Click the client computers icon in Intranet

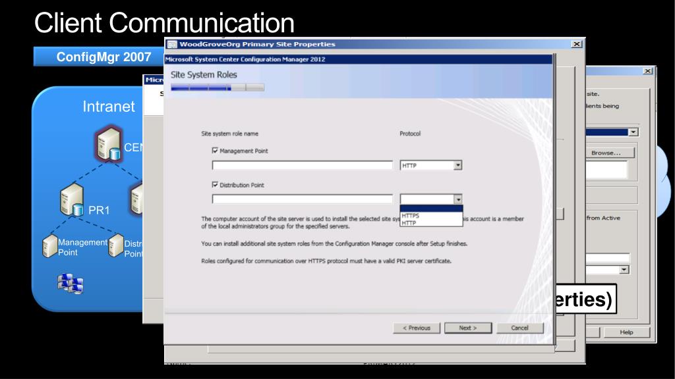coord(71,284)
